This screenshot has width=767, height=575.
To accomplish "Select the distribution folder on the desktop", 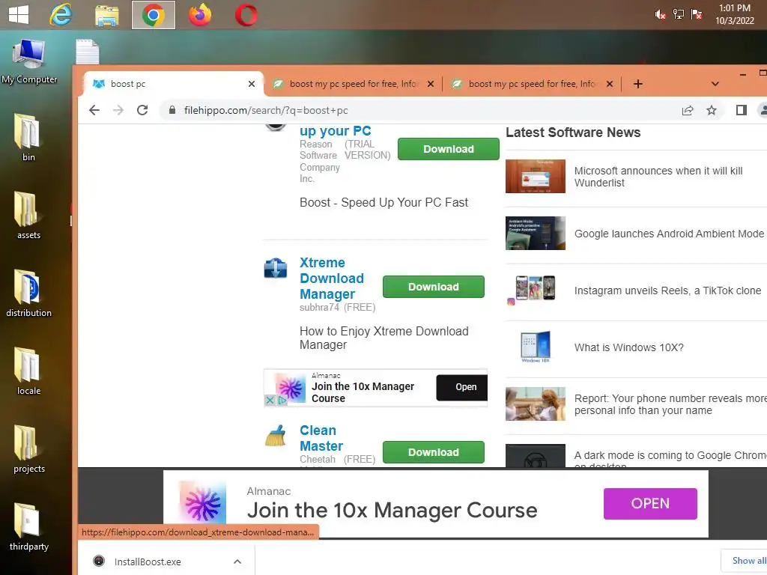I will [x=28, y=293].
